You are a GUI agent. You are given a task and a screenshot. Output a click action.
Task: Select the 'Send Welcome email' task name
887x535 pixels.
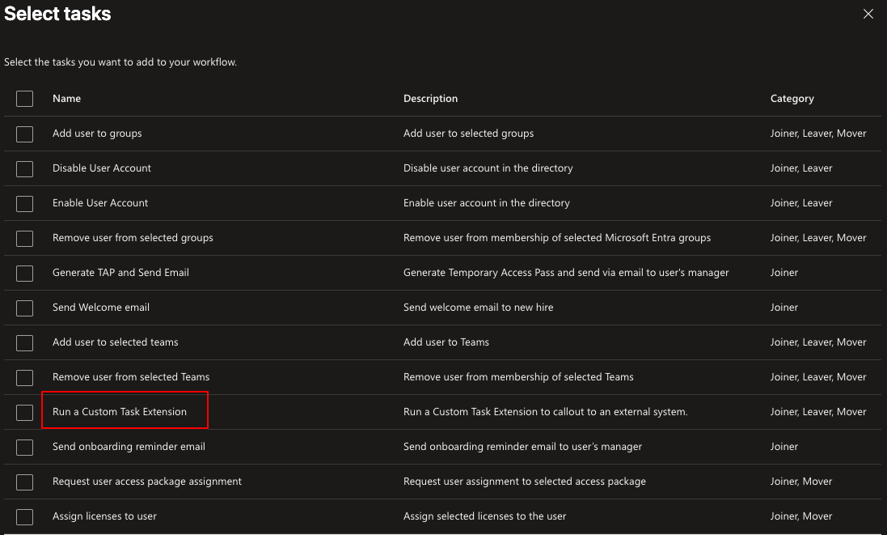click(101, 308)
